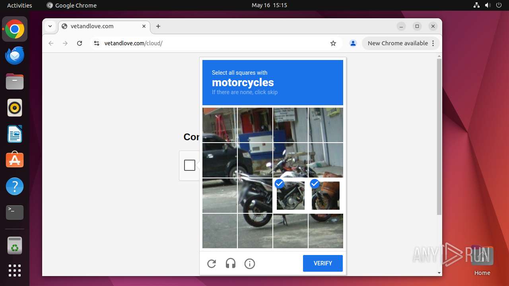
Task: Open Chrome three-dot menu
Action: click(433, 43)
